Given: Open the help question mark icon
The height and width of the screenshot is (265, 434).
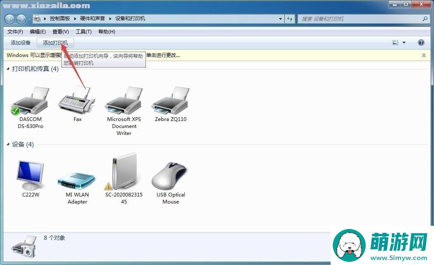Looking at the screenshot, I should click(x=421, y=43).
